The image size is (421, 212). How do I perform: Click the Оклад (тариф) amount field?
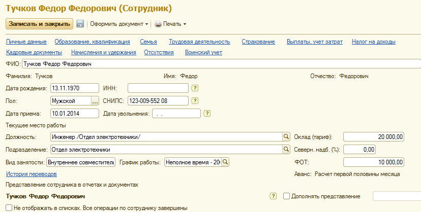tap(374, 137)
